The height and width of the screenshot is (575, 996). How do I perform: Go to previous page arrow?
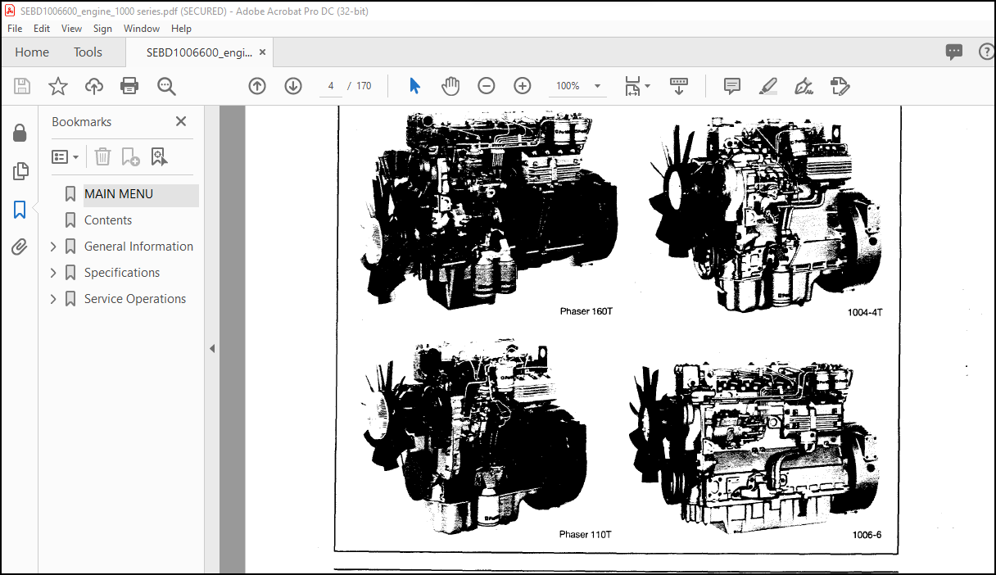257,86
